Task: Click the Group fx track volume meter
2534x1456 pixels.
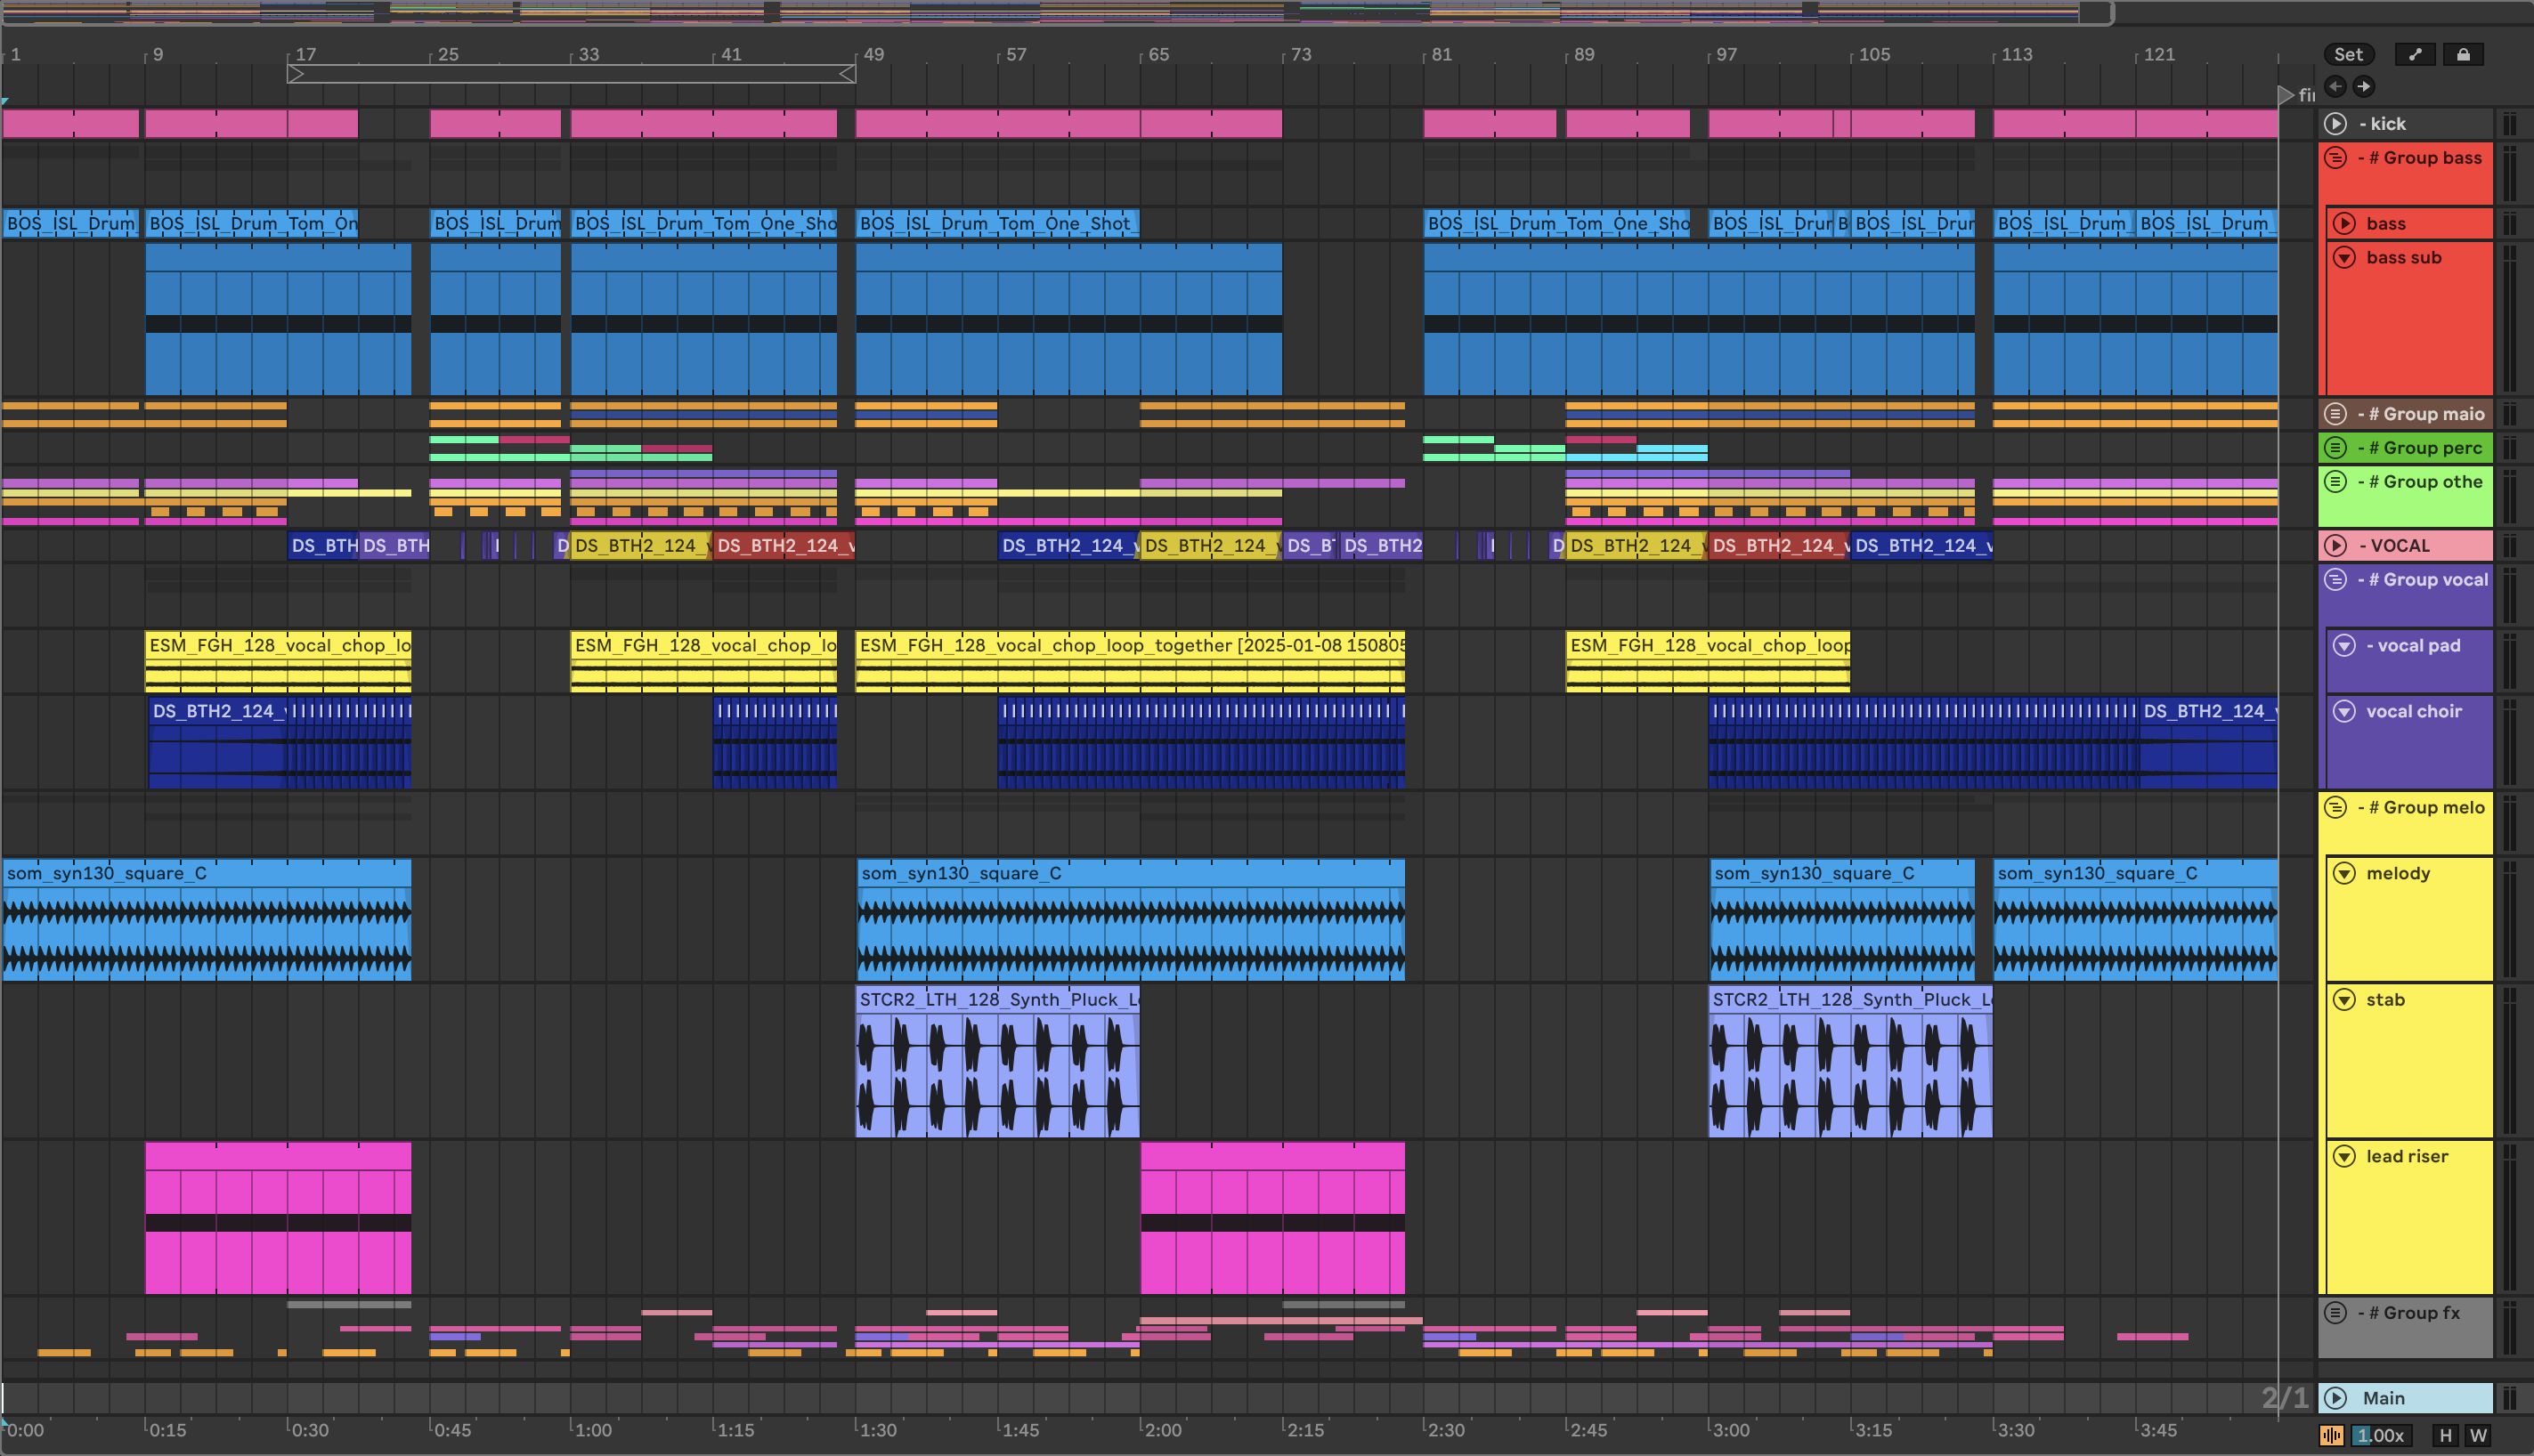Action: pyautogui.click(x=2509, y=1328)
